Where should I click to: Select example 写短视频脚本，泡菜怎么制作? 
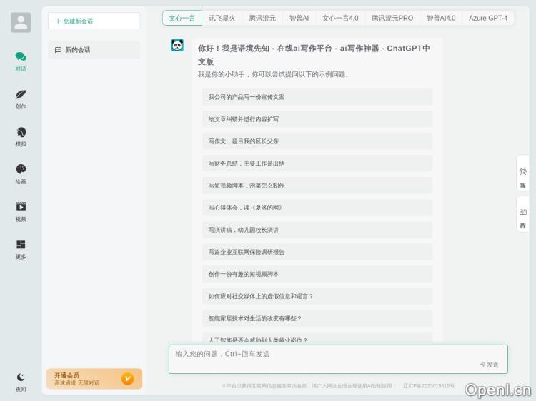pyautogui.click(x=317, y=186)
